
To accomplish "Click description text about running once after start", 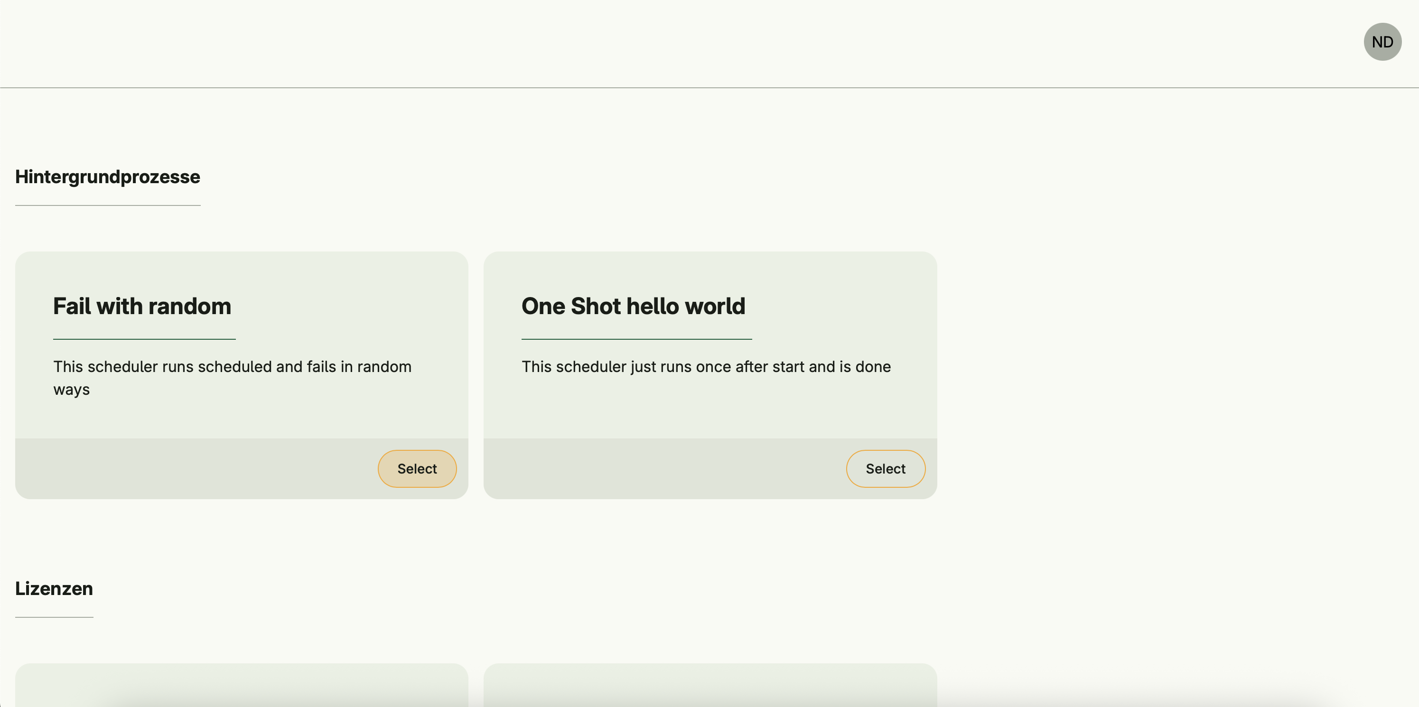I will click(x=706, y=367).
